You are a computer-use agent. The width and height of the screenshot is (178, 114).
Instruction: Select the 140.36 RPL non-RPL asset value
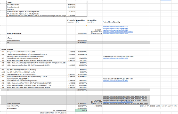[x=95, y=106]
